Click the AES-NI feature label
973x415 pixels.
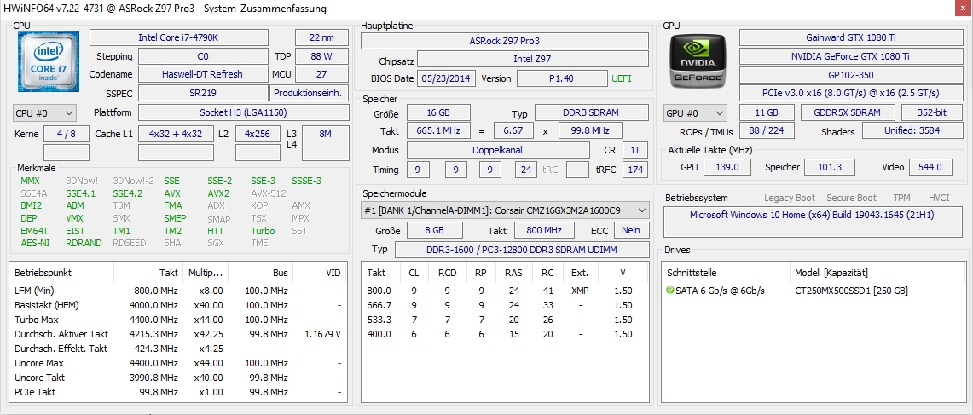pyautogui.click(x=35, y=243)
